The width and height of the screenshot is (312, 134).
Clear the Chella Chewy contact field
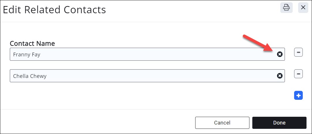coord(280,76)
